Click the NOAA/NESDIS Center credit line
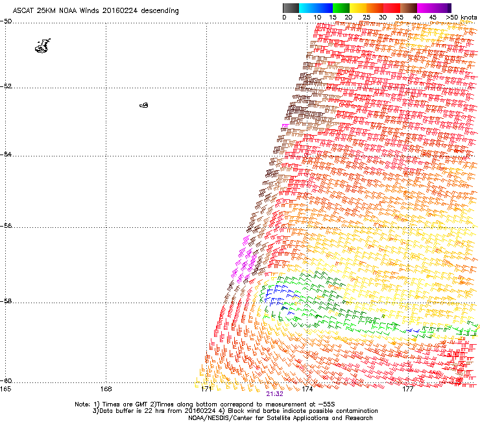The width and height of the screenshot is (480, 422). coord(280,418)
